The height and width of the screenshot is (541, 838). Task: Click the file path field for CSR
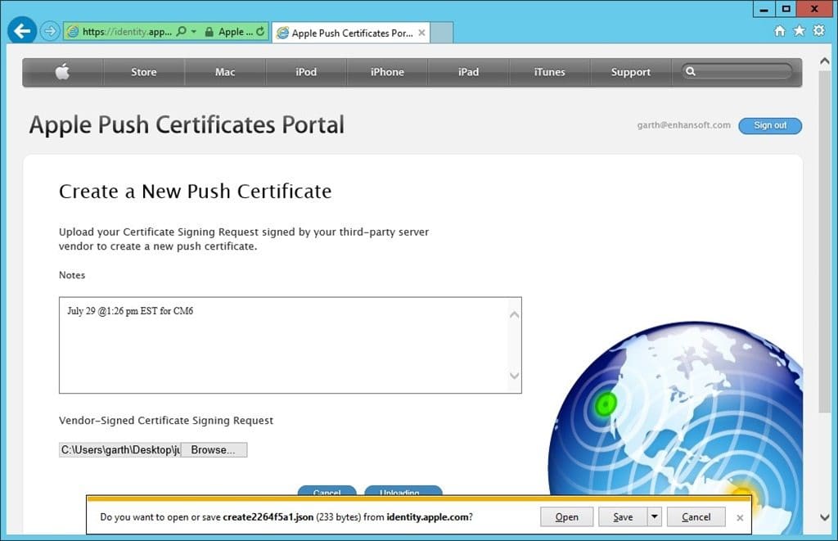click(x=119, y=449)
